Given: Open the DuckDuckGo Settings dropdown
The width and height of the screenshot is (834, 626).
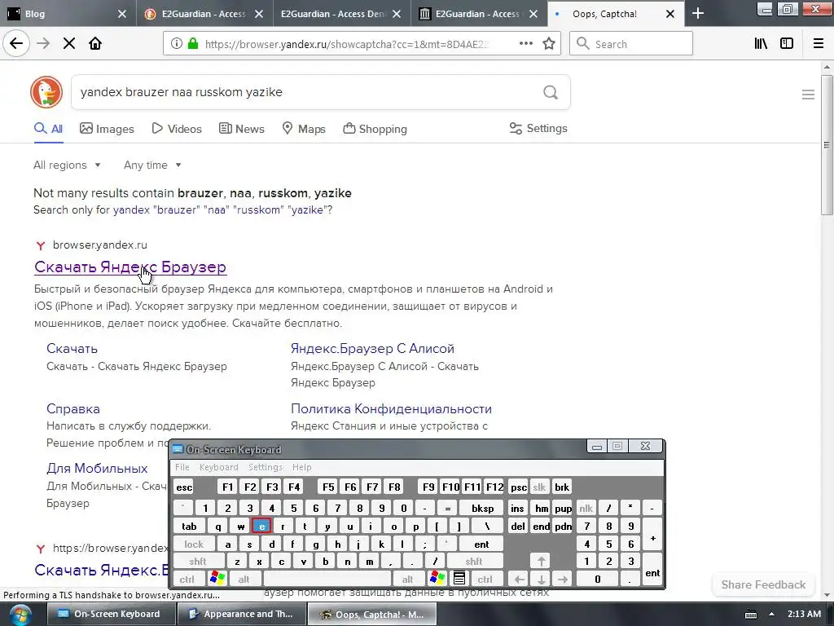Looking at the screenshot, I should pos(538,128).
